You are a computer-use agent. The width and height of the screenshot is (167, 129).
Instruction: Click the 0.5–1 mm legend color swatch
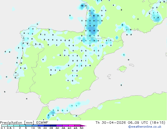(x=11, y=126)
